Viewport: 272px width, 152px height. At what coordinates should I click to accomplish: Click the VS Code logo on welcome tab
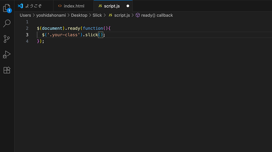(20, 6)
